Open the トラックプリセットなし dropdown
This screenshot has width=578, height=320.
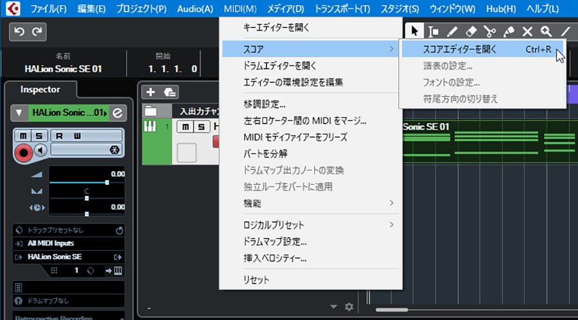[x=69, y=230]
